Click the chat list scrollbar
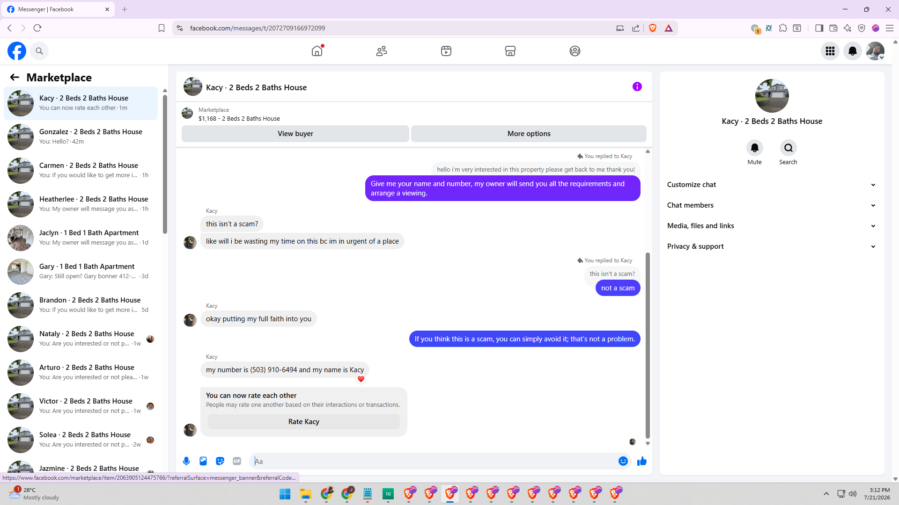The width and height of the screenshot is (899, 505). (x=165, y=164)
